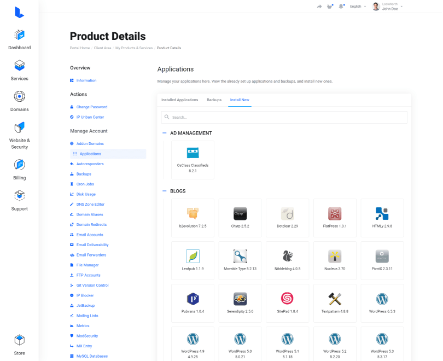Open Applications in Manage Account
443x361 pixels.
(x=108, y=154)
